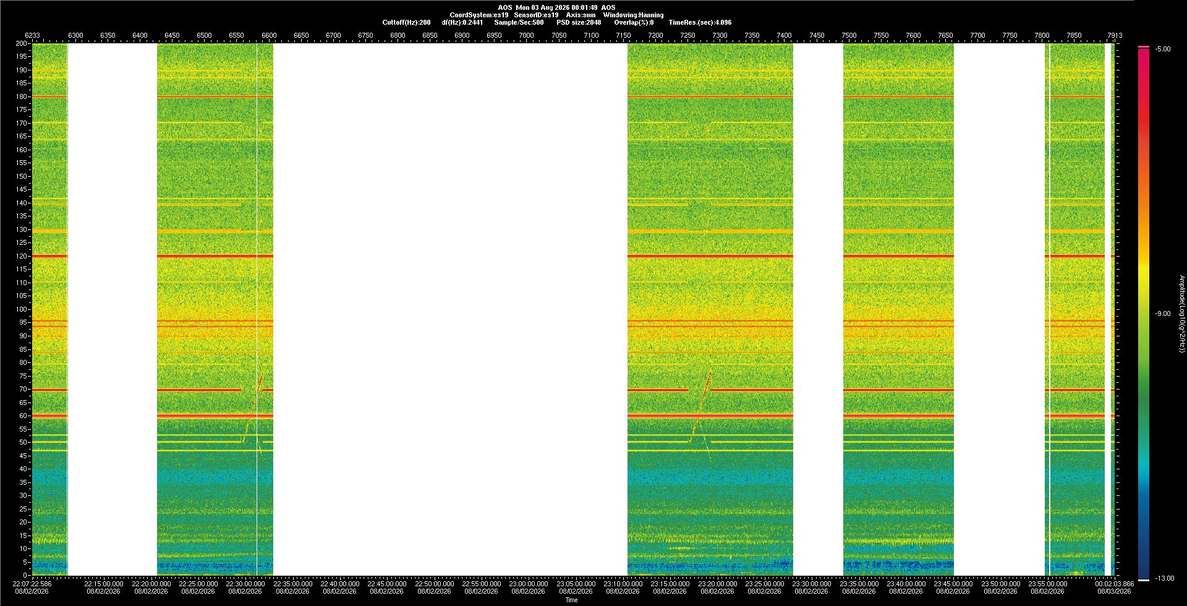
Task: Click the end time label 00:02:03.866
Action: coord(1115,584)
